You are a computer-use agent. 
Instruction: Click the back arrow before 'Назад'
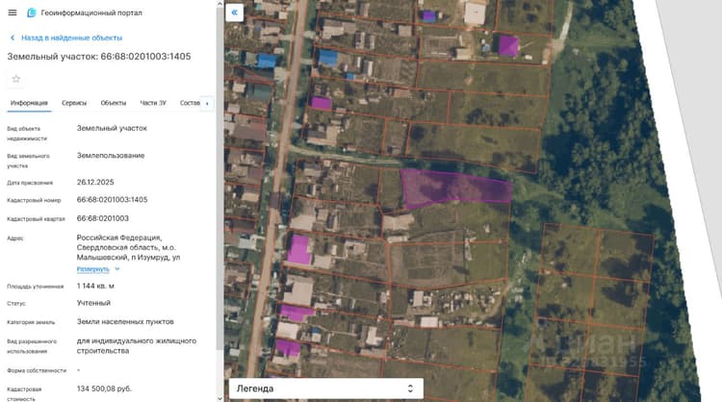point(13,38)
